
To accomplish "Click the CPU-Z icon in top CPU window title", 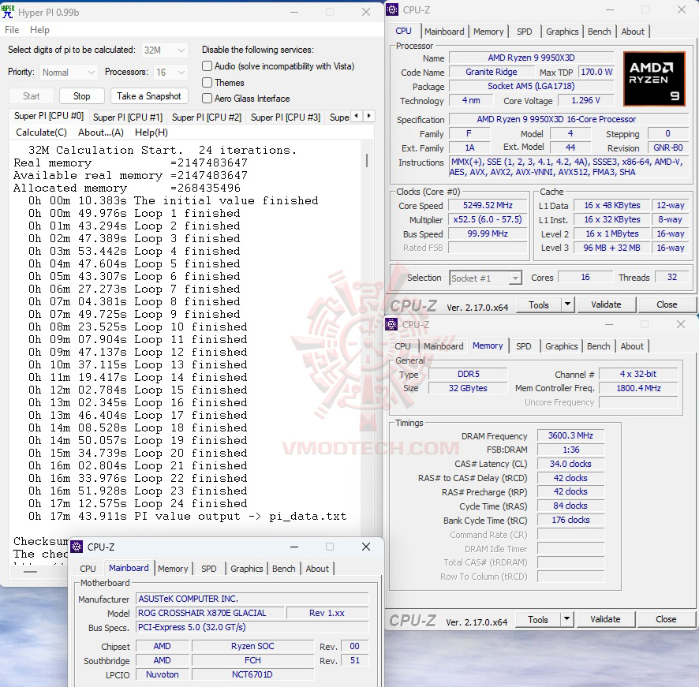I will point(392,9).
